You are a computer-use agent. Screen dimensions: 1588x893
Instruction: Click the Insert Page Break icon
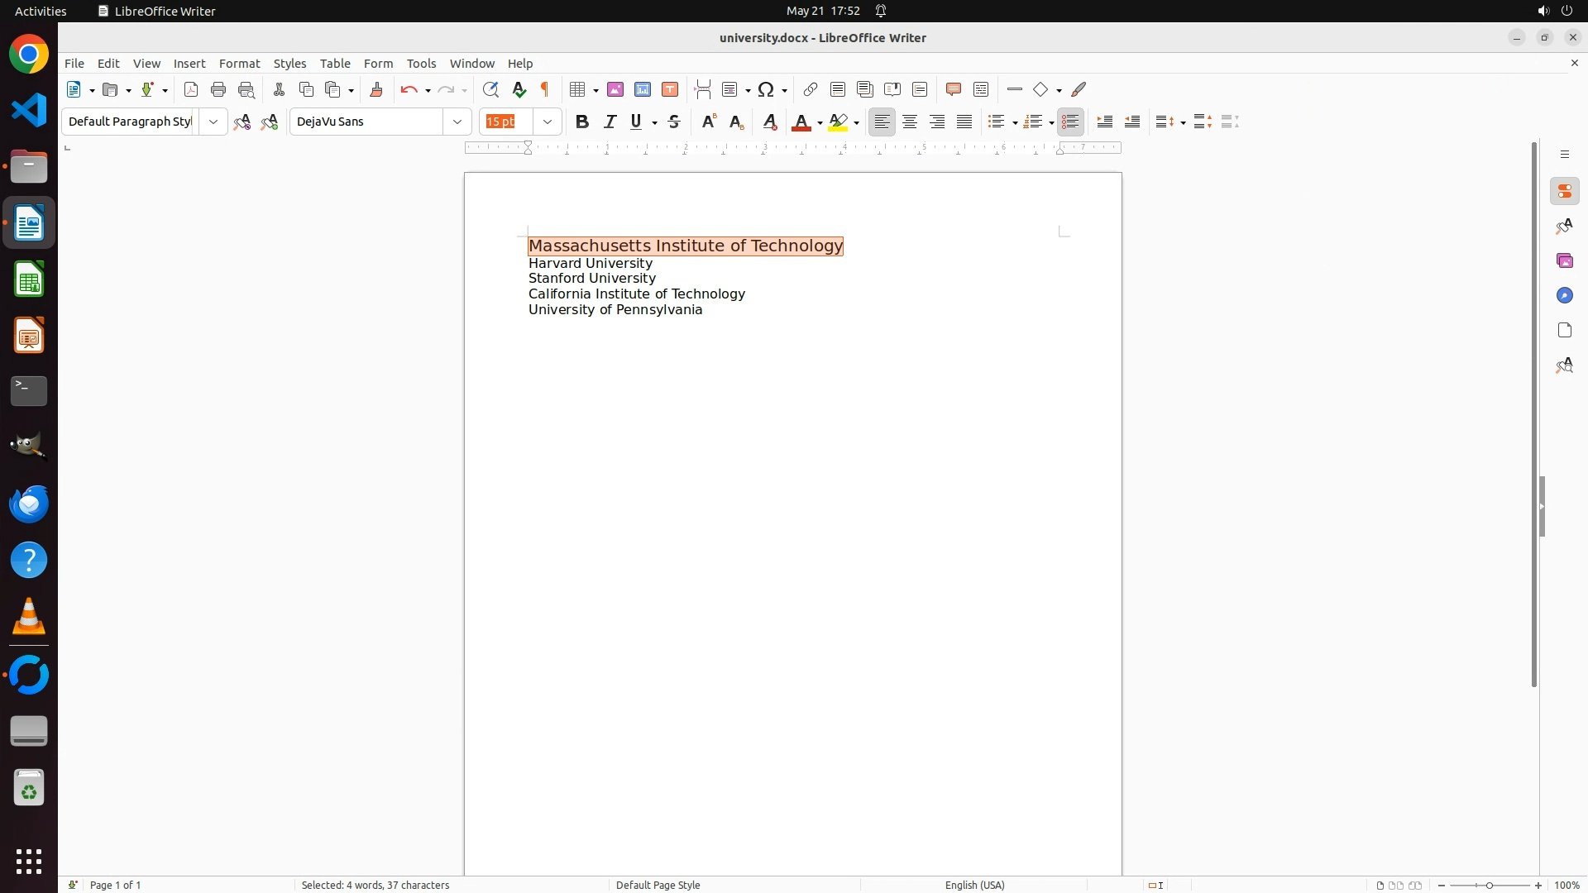point(703,89)
